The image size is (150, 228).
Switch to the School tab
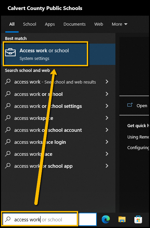[x=30, y=24]
